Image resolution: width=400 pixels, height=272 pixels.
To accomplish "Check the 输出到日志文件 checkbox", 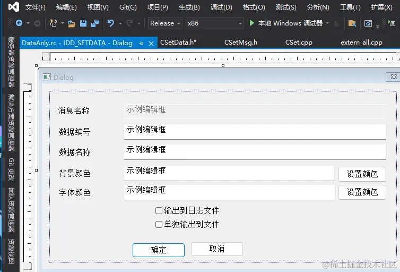I will click(159, 210).
